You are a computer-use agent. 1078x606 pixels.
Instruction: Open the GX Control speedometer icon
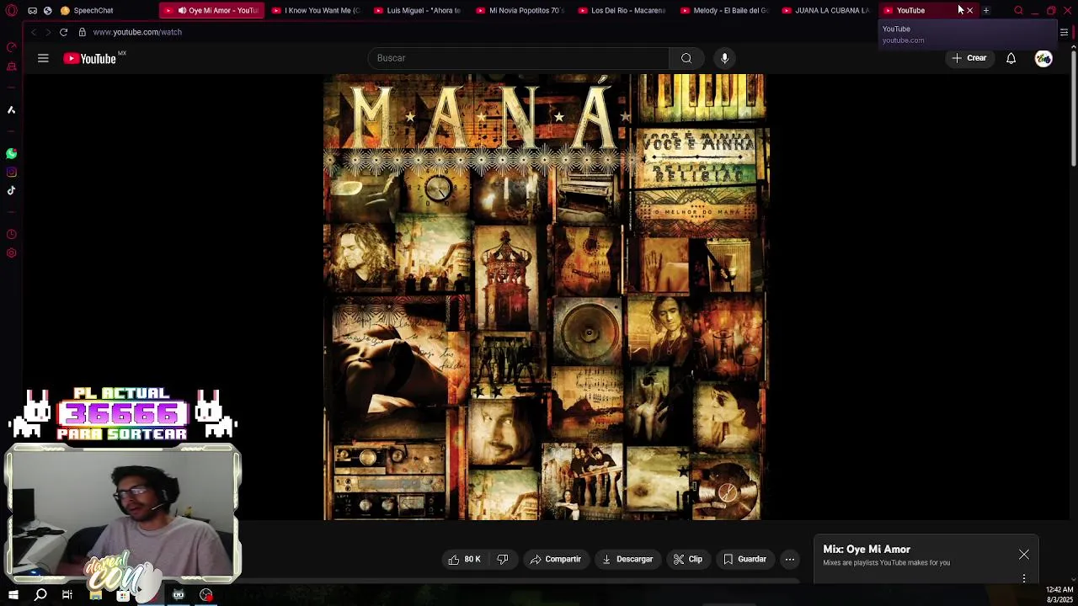point(11,47)
